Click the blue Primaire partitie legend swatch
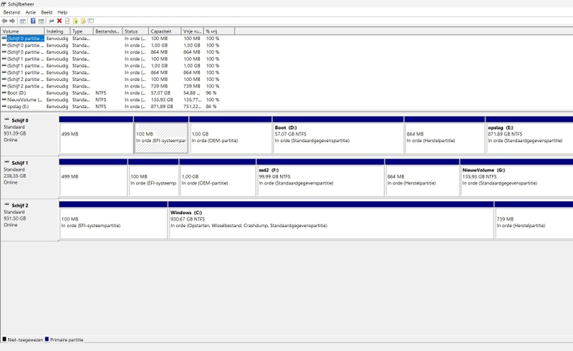Viewport: 573px width, 351px height. click(47, 339)
